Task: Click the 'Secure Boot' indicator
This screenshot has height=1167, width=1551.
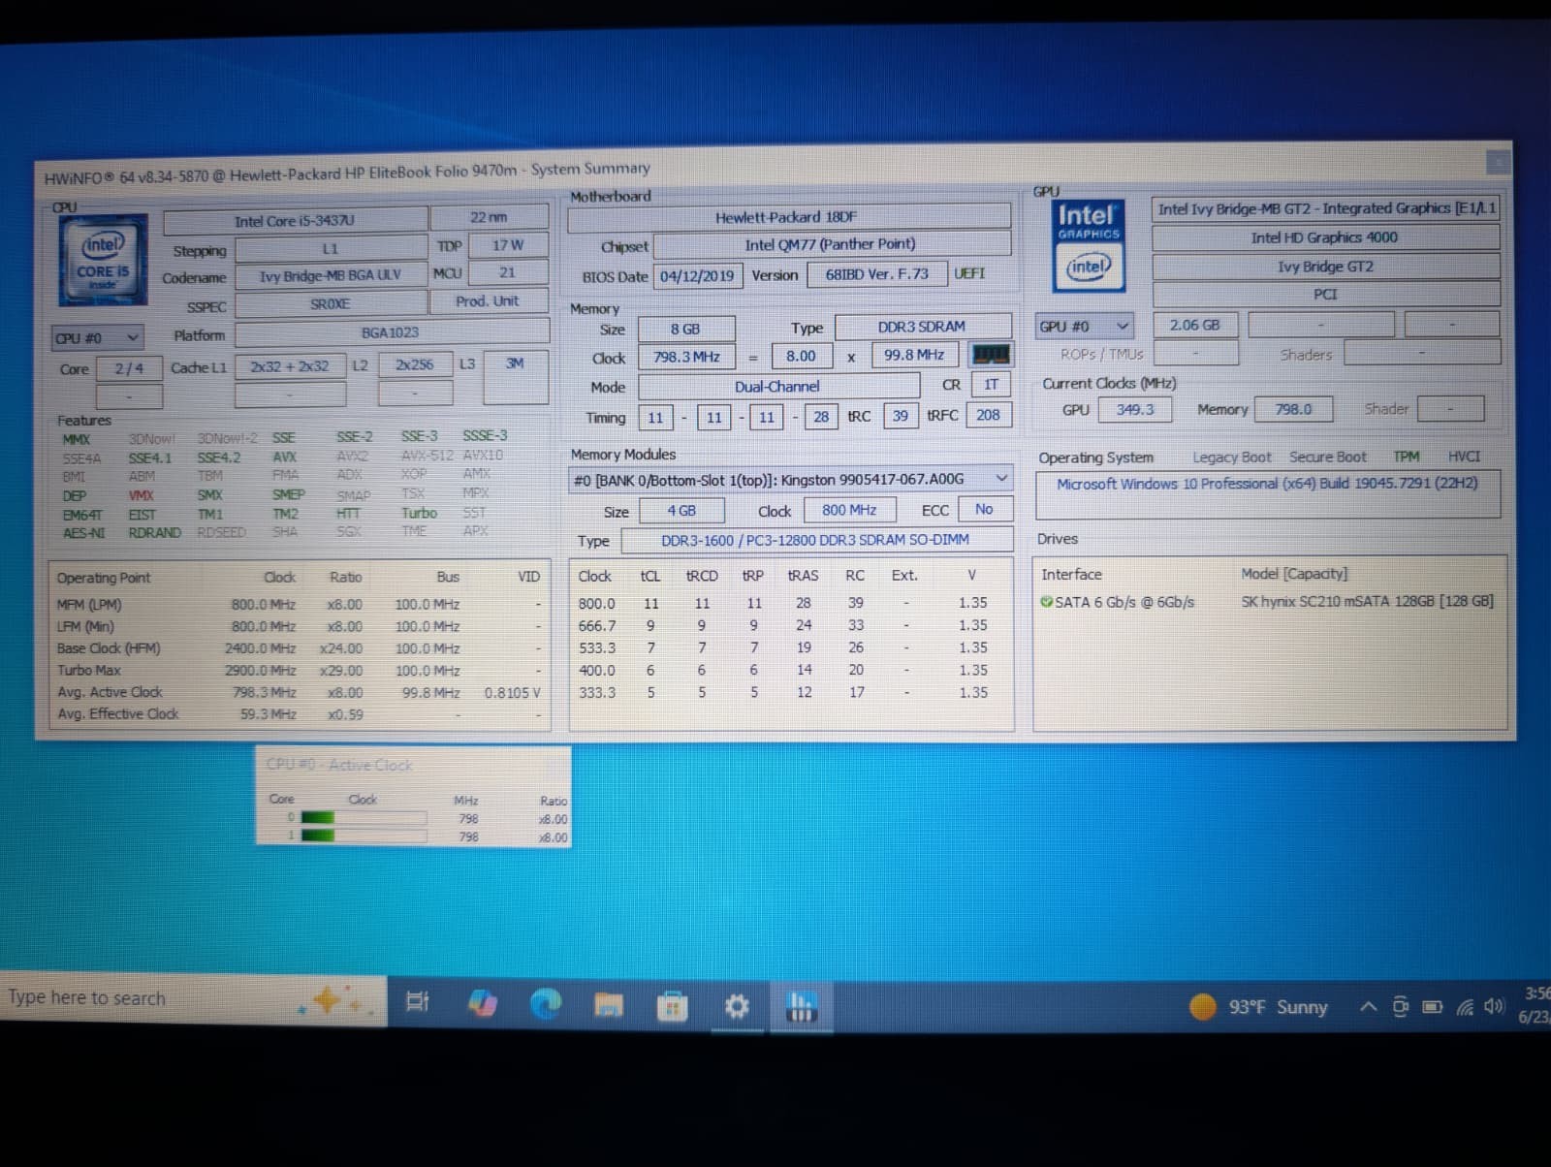Action: (1327, 457)
